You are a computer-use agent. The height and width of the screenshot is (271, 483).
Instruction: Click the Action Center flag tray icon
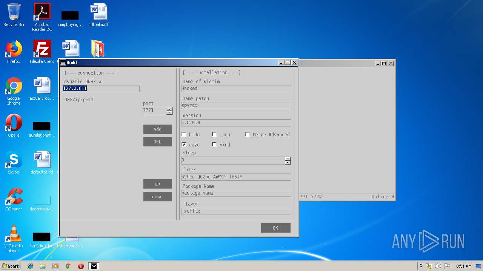point(447,266)
